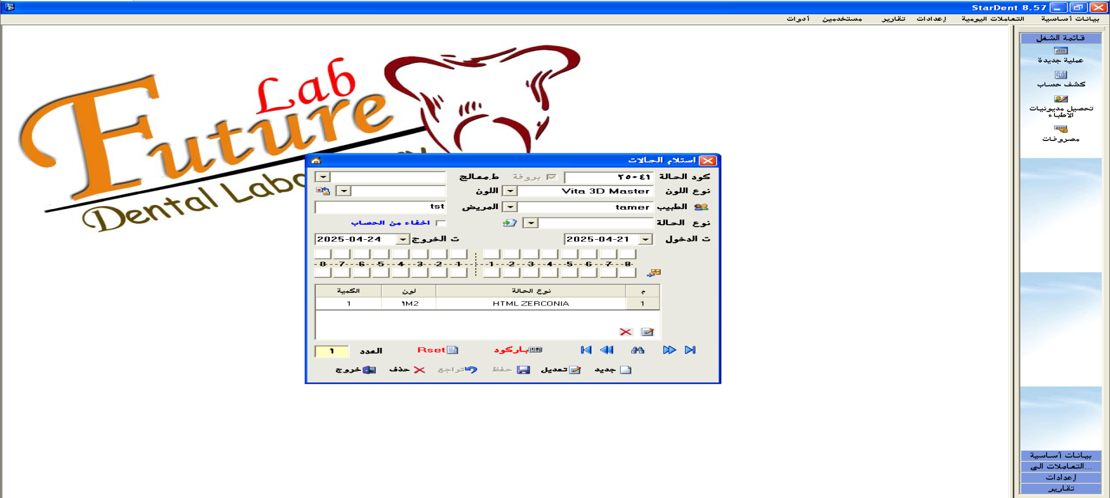Image resolution: width=1110 pixels, height=498 pixels.
Task: Click the binoculars search icon
Action: pyautogui.click(x=638, y=350)
